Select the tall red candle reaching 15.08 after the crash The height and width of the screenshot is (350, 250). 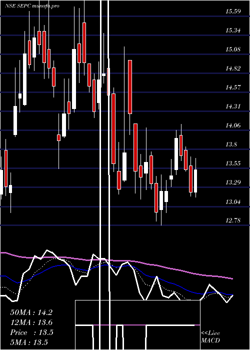[x=130, y=87]
